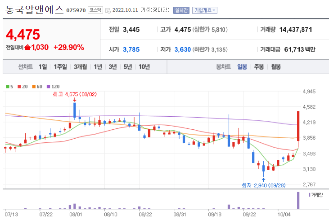Click the red up-arrow price change icon
Viewport: 329px width, 224px height.
pos(27,47)
